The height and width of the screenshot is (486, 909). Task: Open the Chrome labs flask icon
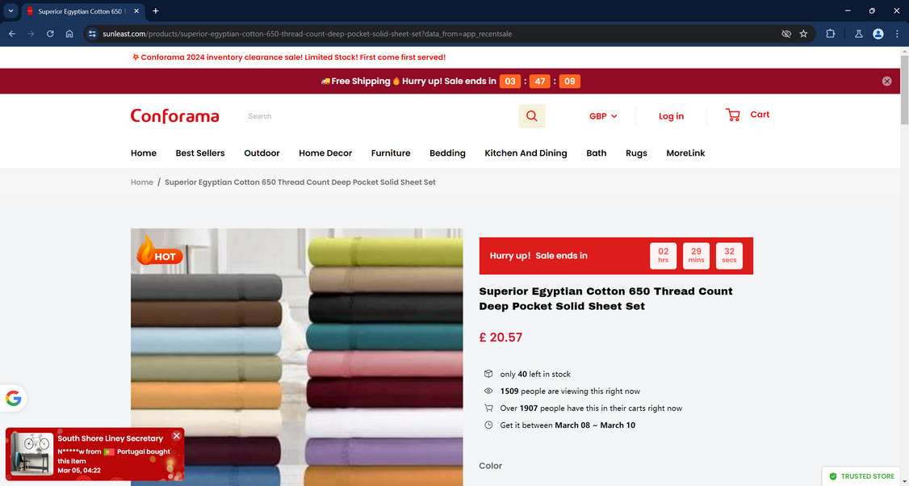(x=859, y=34)
